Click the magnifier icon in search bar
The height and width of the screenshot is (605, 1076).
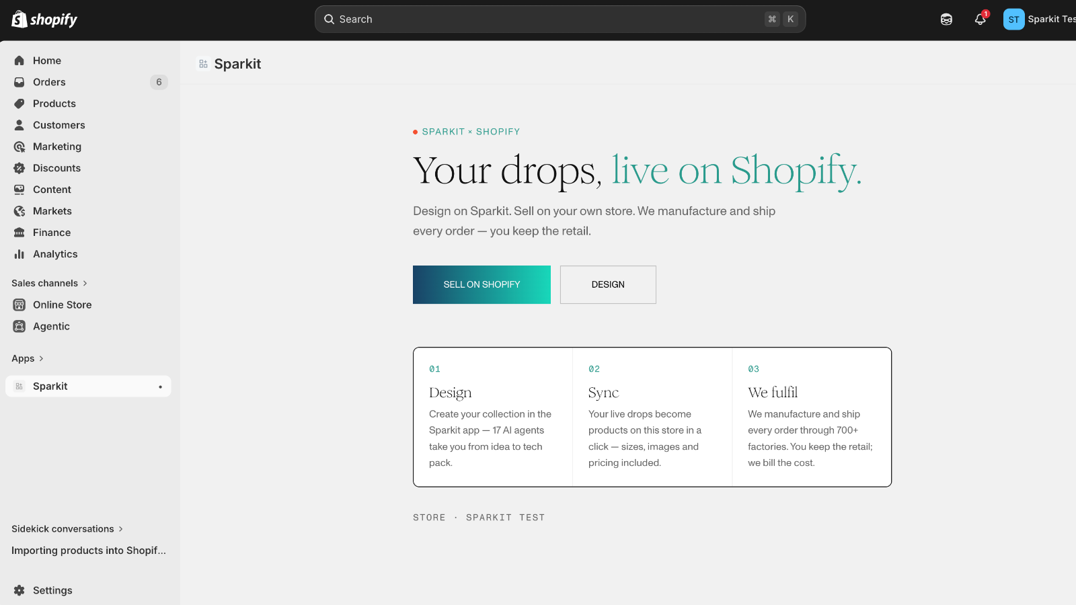330,19
